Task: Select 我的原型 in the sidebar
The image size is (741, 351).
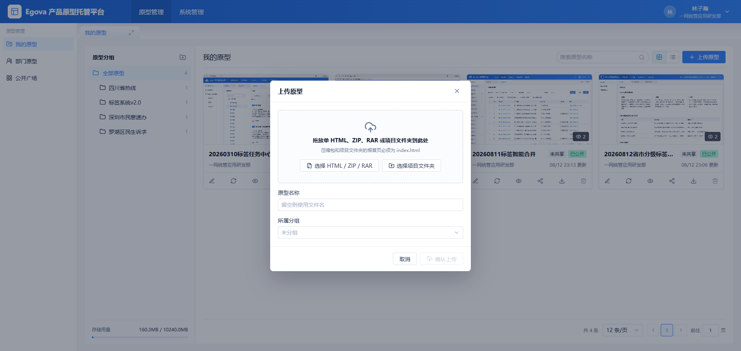Action: (38, 44)
